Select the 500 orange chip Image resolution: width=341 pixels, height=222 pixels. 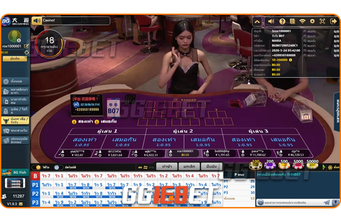click(284, 165)
